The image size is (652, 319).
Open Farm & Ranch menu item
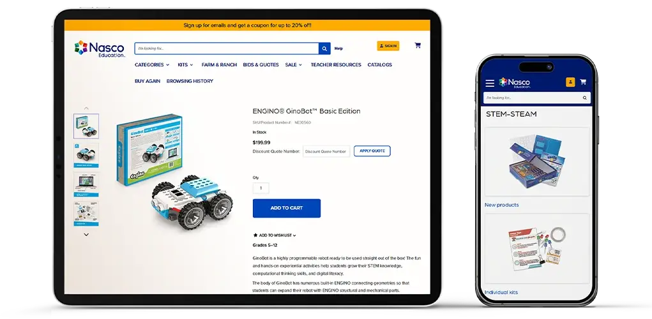coord(219,65)
